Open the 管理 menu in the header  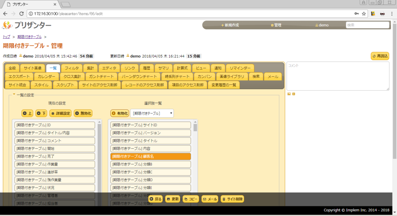(276, 25)
